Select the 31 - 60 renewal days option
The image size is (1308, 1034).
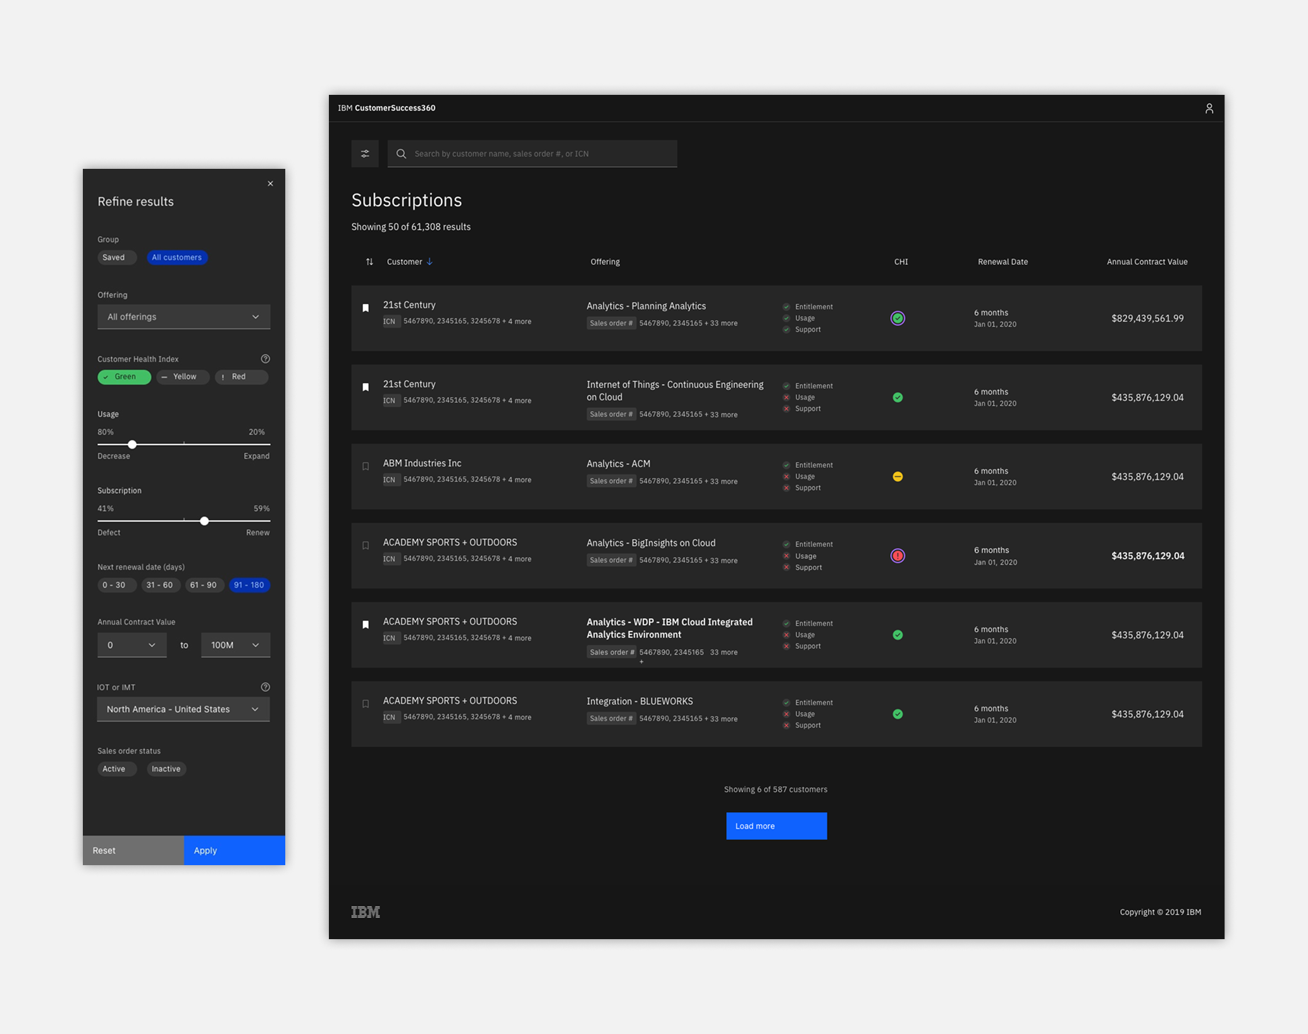[x=159, y=585]
